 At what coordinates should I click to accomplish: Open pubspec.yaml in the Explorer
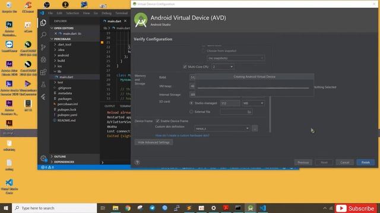coord(67,115)
